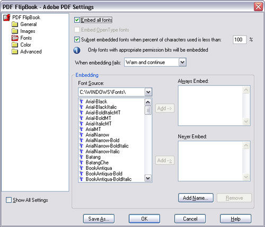The width and height of the screenshot is (265, 227).
Task: Click the font icon beside ArialNarrow-Bold
Action: [x=81, y=140]
